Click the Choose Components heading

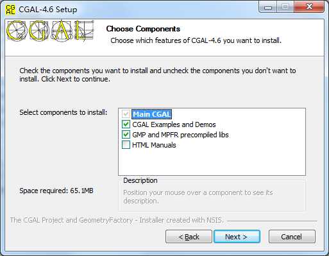pyautogui.click(x=143, y=29)
